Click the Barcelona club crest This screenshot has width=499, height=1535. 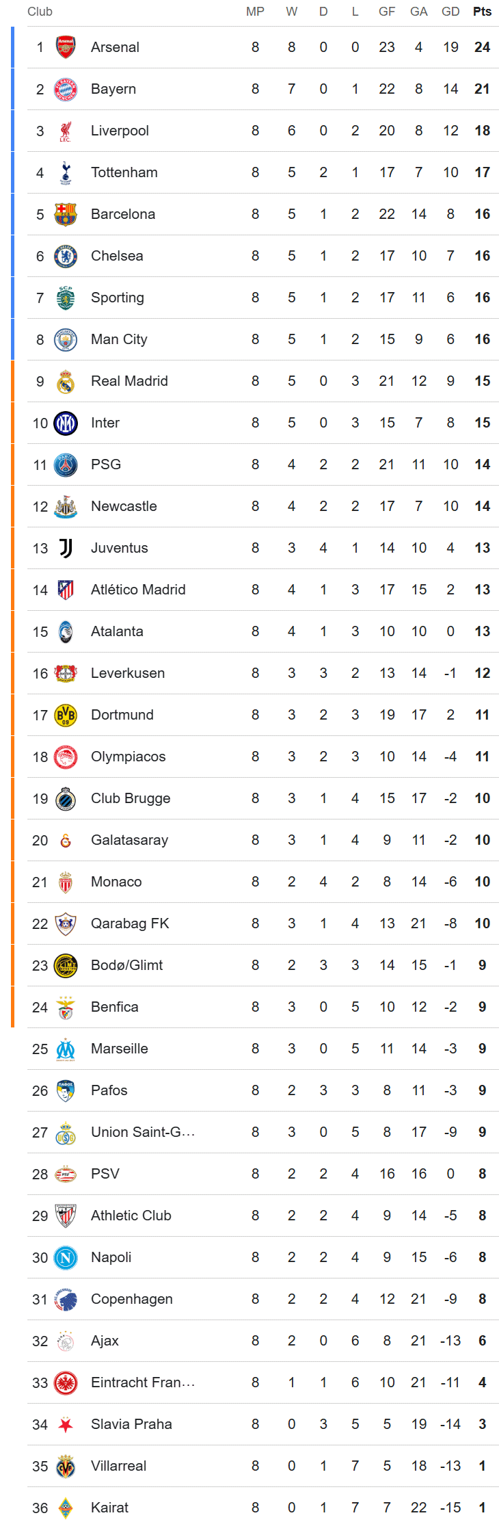[66, 214]
